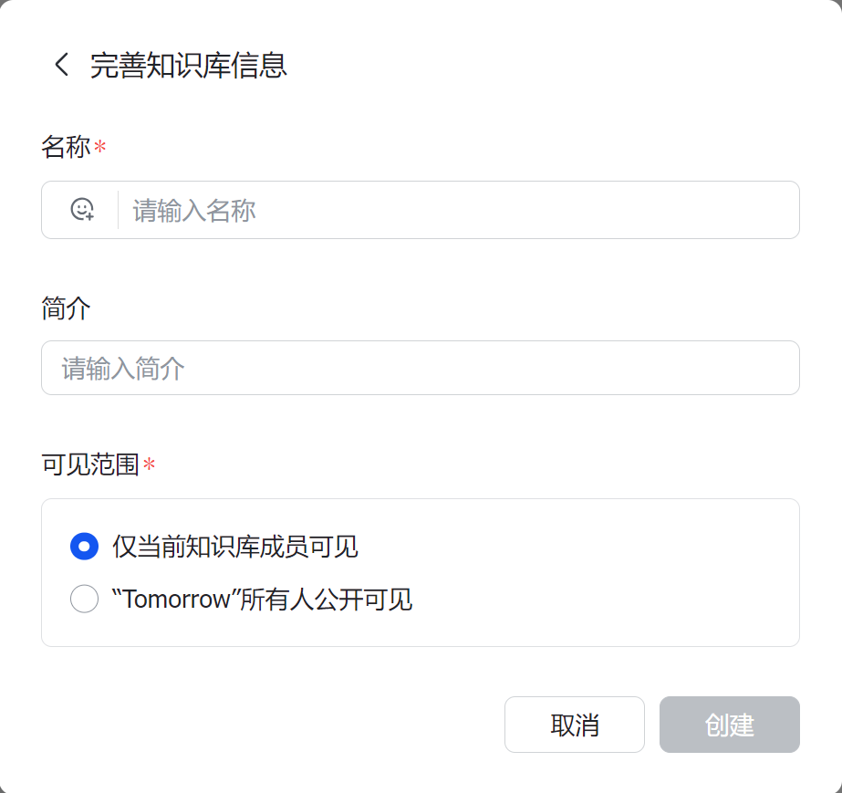
Task: Click the red asterisk beside 名称
Action: click(x=100, y=147)
